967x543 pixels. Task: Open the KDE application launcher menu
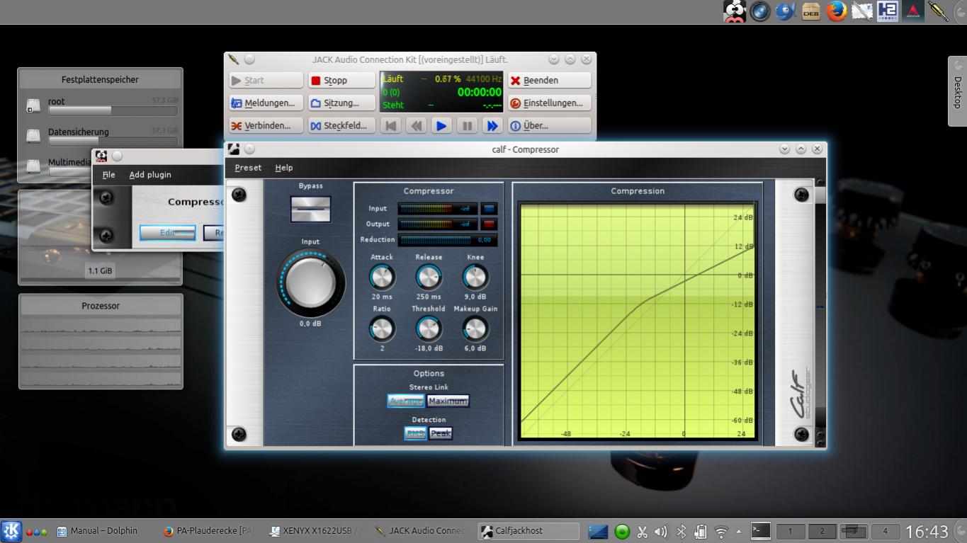tap(11, 531)
